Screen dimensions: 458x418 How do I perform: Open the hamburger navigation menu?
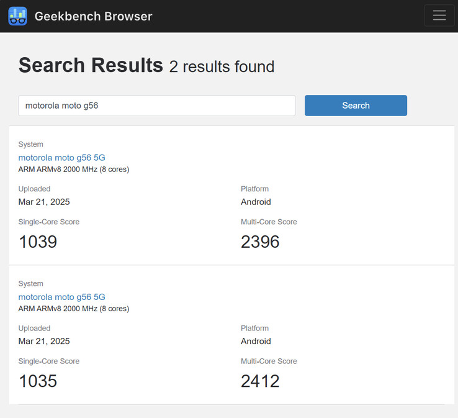click(x=439, y=16)
